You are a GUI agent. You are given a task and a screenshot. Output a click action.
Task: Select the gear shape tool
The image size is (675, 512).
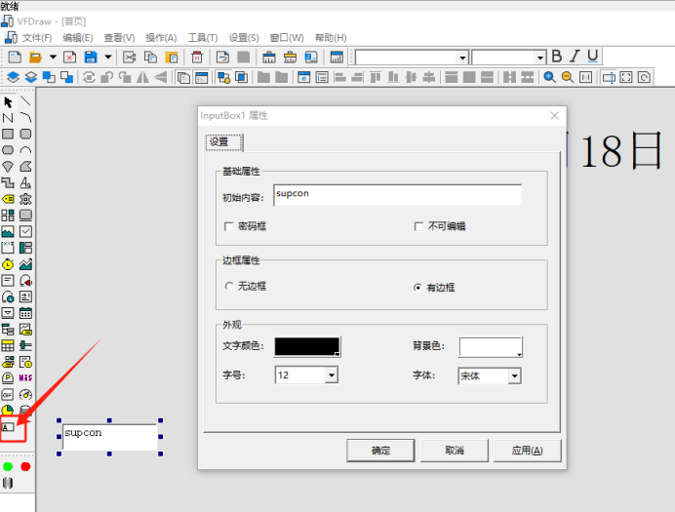tap(25, 199)
